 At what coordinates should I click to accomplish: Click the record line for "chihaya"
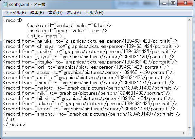click(91, 46)
